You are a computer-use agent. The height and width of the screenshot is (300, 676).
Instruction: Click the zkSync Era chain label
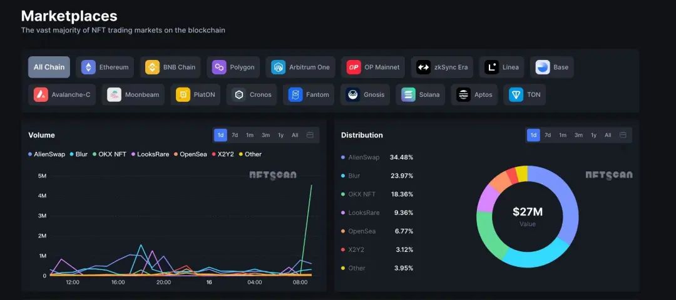click(451, 67)
